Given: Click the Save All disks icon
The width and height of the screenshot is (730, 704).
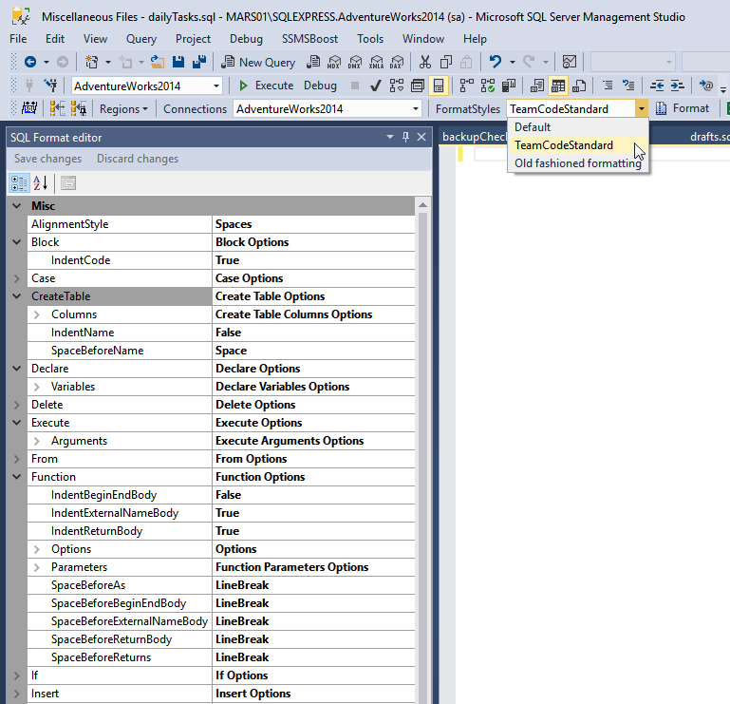Looking at the screenshot, I should click(199, 62).
